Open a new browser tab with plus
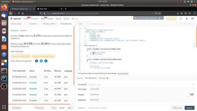 (66, 9)
